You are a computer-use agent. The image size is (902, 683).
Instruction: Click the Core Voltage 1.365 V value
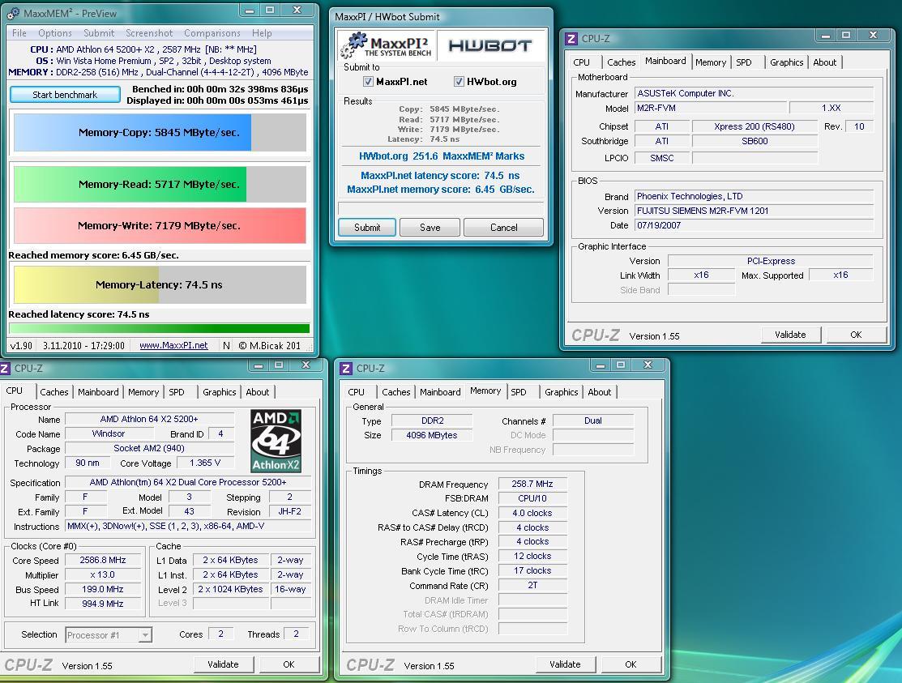[204, 463]
